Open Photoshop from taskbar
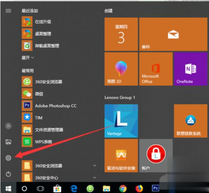209x193 pixels. [x=155, y=188]
